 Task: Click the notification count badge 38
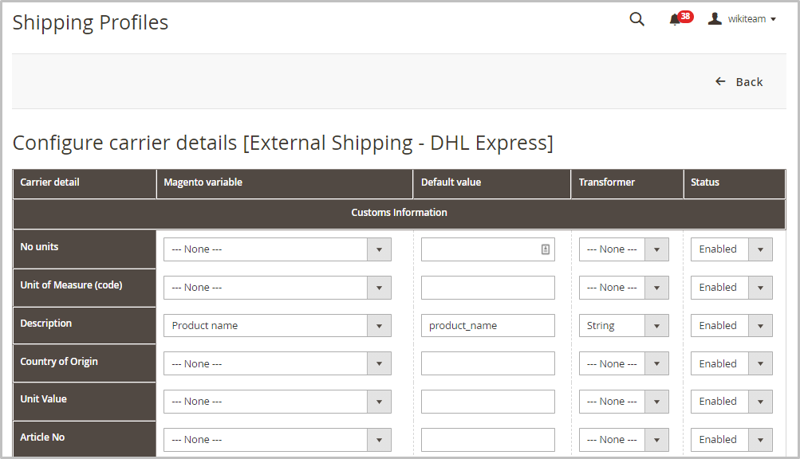686,16
